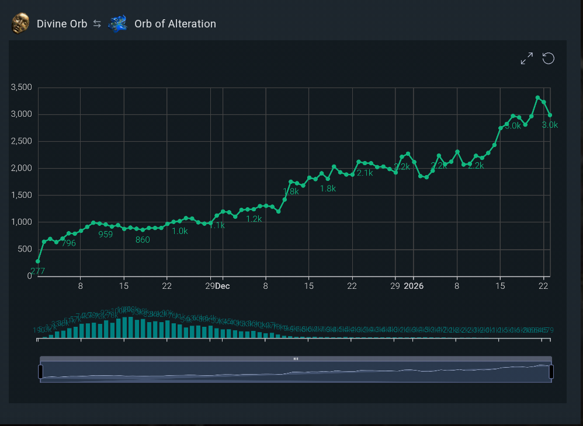
Task: Click the mini overview chart in slider
Action: (296, 371)
